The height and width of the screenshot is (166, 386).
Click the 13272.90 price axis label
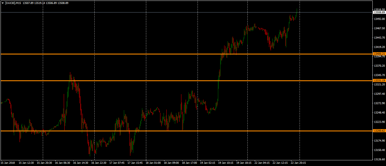tap(379, 103)
